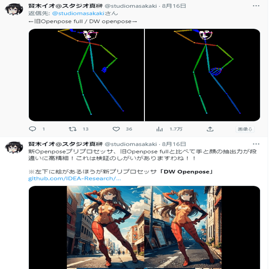Click the 画像 download button
This screenshot has width=269, height=269.
tap(245, 129)
